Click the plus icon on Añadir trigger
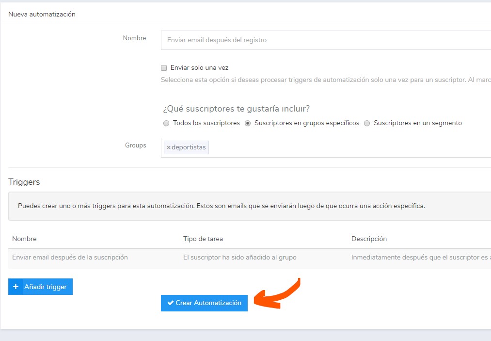The width and height of the screenshot is (491, 341). coord(16,287)
